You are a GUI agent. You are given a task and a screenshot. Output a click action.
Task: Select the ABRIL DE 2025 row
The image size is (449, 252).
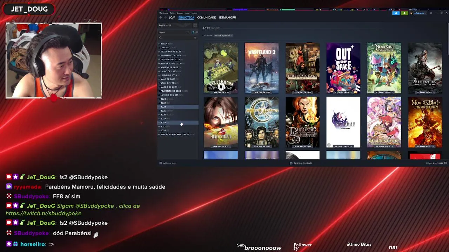[x=178, y=83]
